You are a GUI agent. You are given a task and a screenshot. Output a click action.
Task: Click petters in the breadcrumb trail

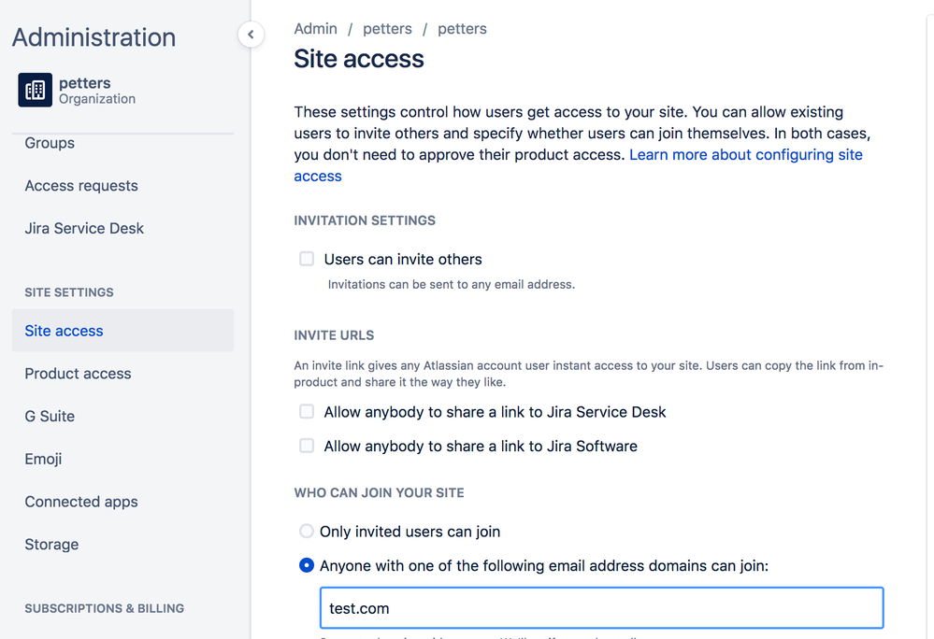point(387,28)
